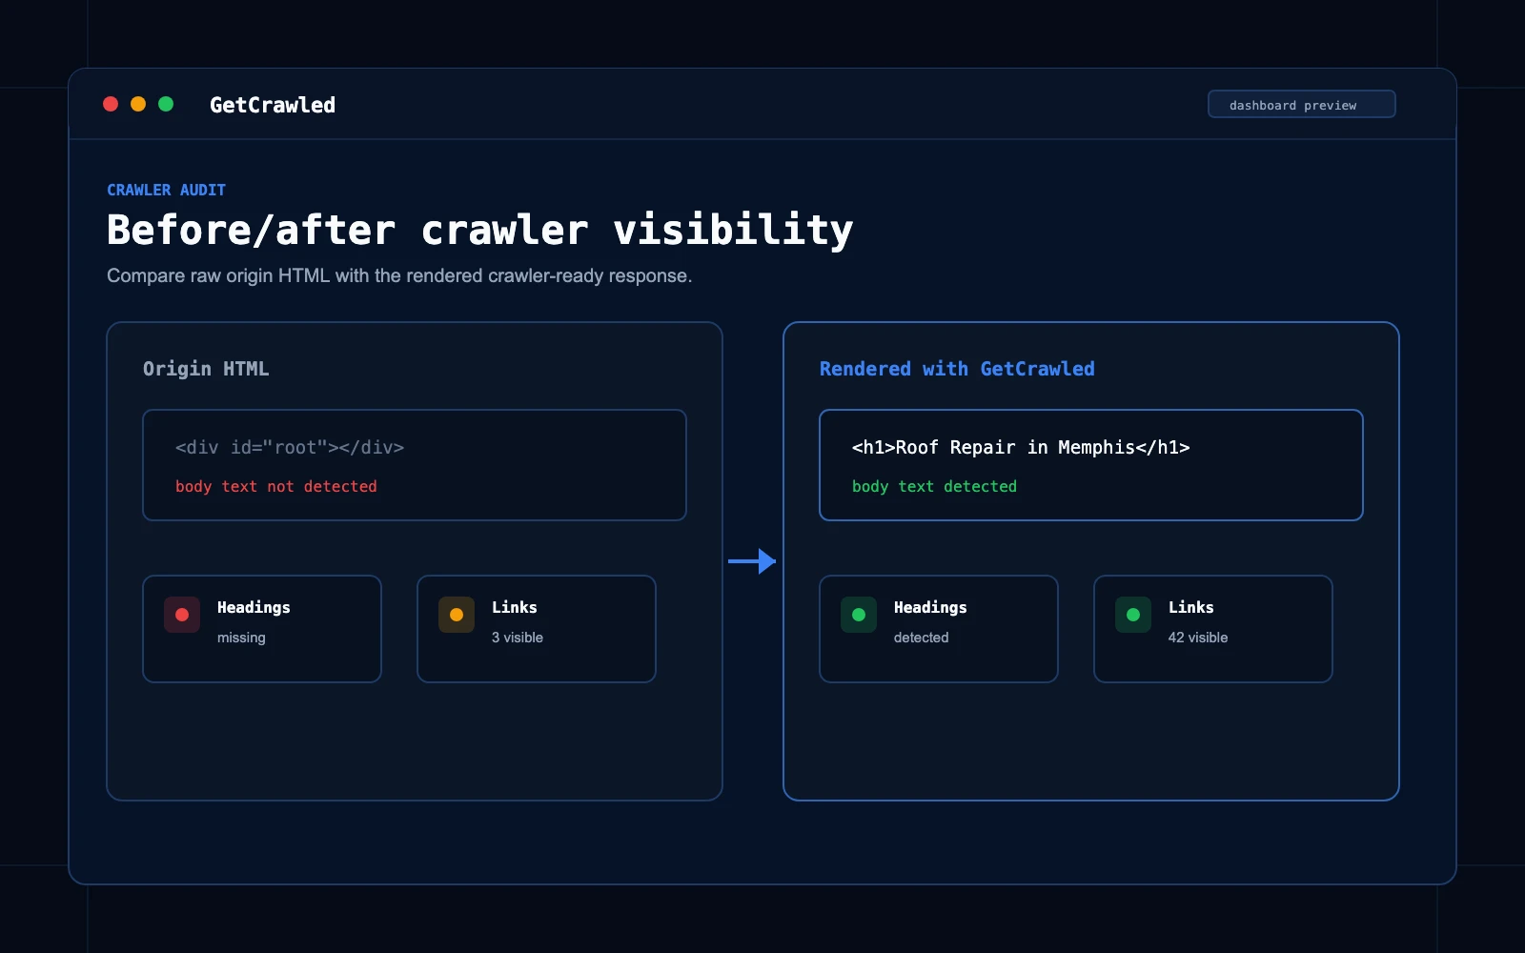
Task: Open the Headings missing card
Action: pyautogui.click(x=262, y=629)
